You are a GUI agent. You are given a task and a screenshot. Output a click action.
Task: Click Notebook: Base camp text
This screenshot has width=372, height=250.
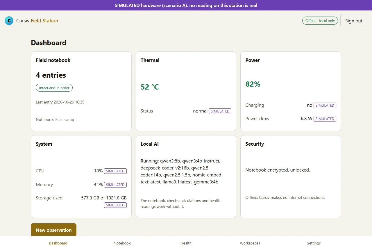pos(55,119)
